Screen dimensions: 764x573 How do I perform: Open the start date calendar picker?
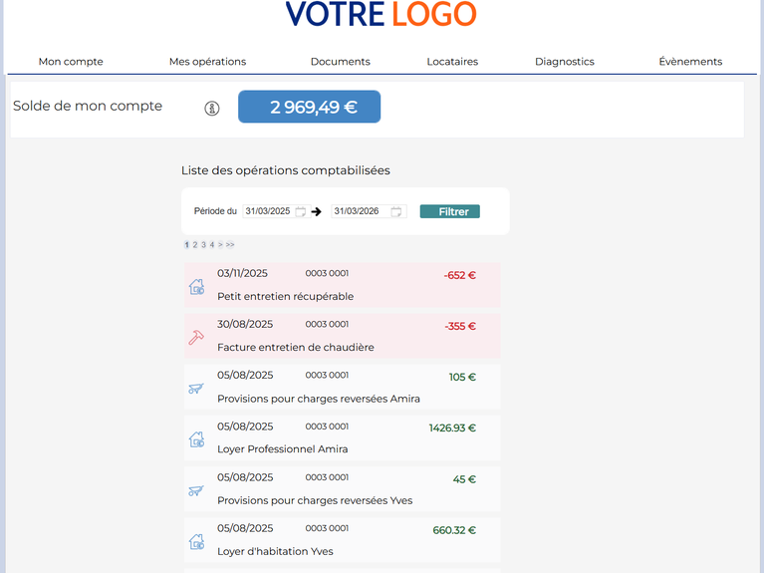pyautogui.click(x=301, y=211)
